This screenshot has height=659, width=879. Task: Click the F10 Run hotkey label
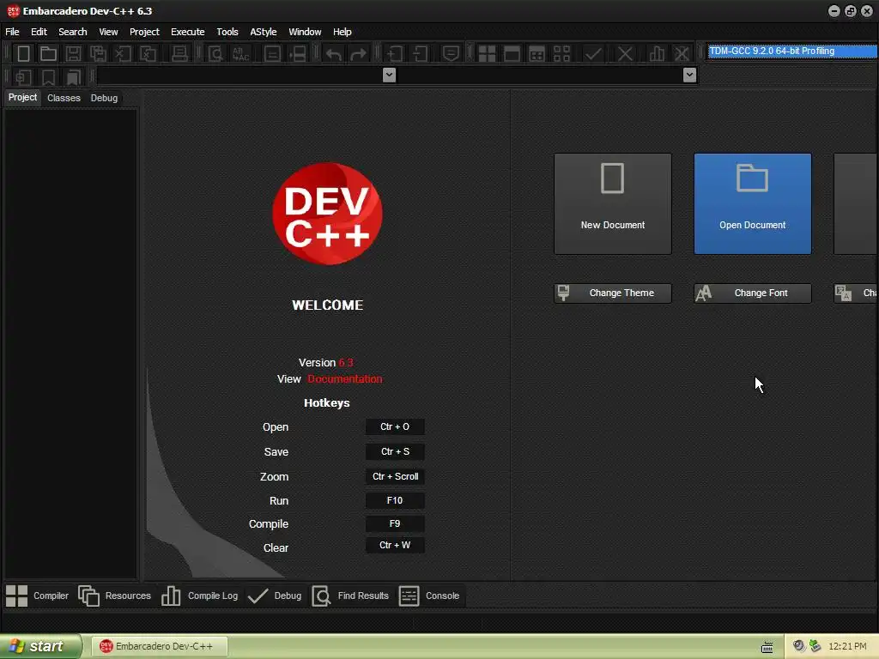click(395, 500)
